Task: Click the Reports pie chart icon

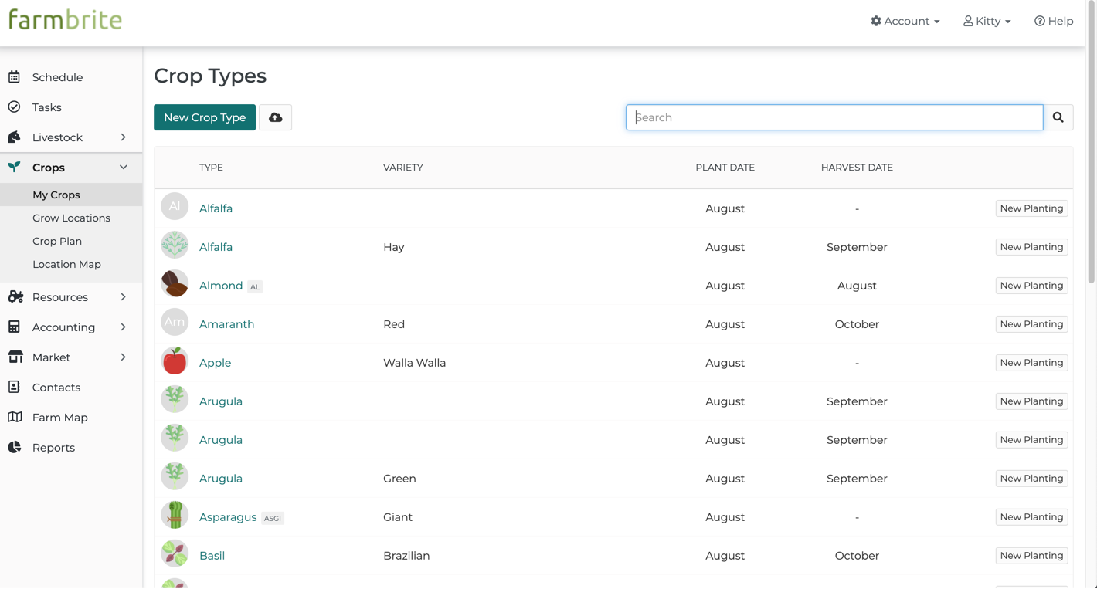Action: pos(14,448)
